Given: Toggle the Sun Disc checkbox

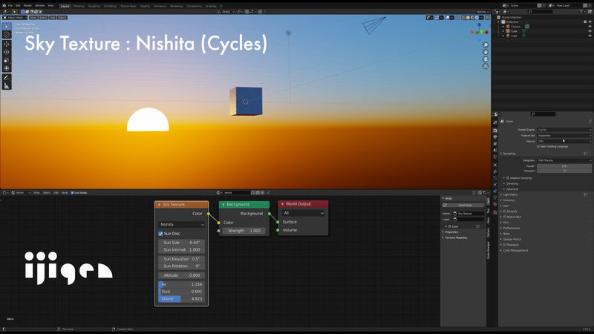Looking at the screenshot, I should tap(160, 234).
